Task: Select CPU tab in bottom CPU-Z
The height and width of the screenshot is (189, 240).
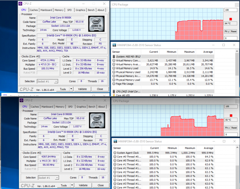Action: 25,106
